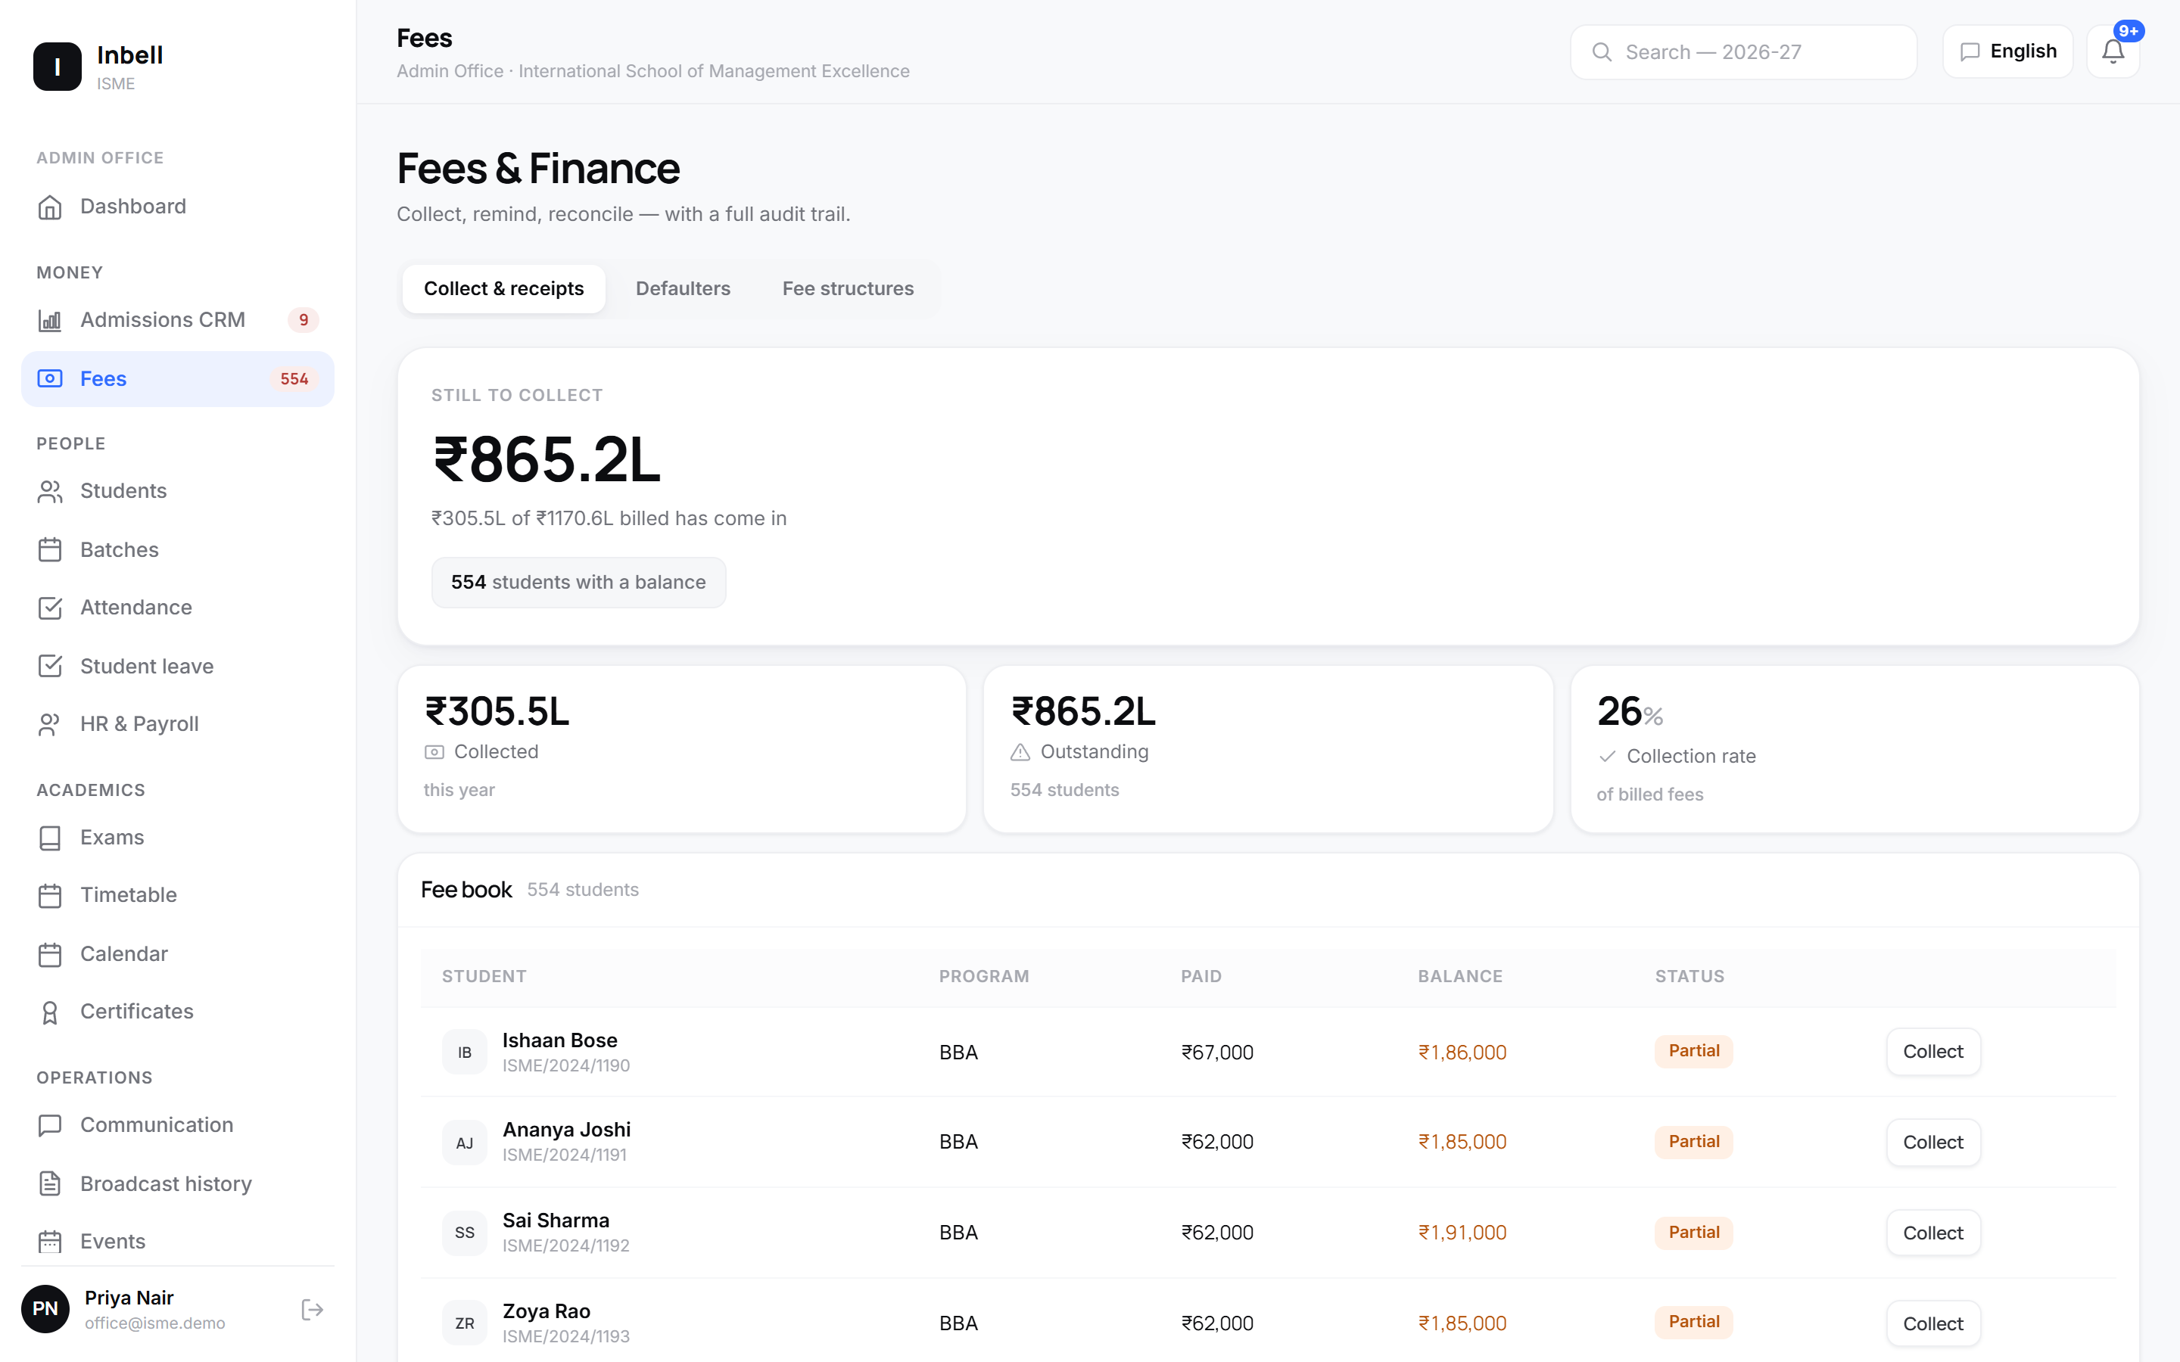Click balance ₹1,86,000
2180x1362 pixels.
click(1462, 1052)
